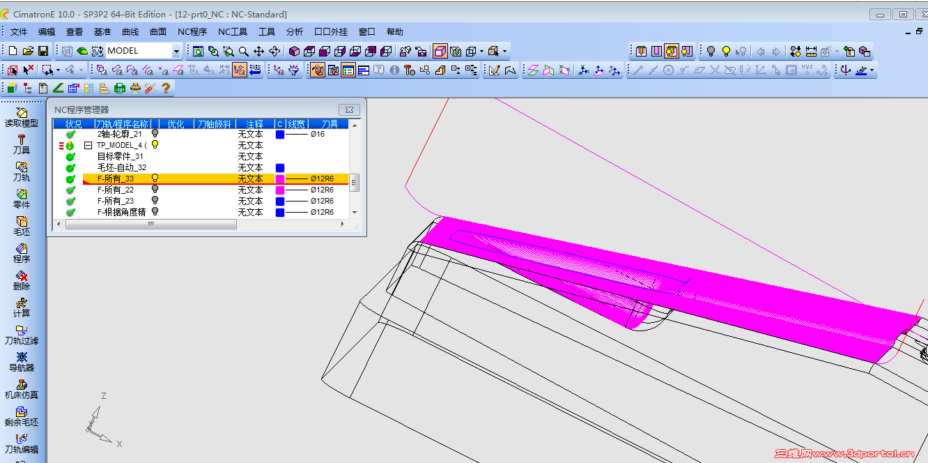The height and width of the screenshot is (463, 928).
Task: Open 刀具 (cutters) in sidebar
Action: pyautogui.click(x=22, y=144)
